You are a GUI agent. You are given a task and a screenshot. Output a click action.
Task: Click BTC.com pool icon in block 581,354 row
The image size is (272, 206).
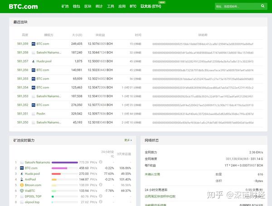click(x=34, y=88)
